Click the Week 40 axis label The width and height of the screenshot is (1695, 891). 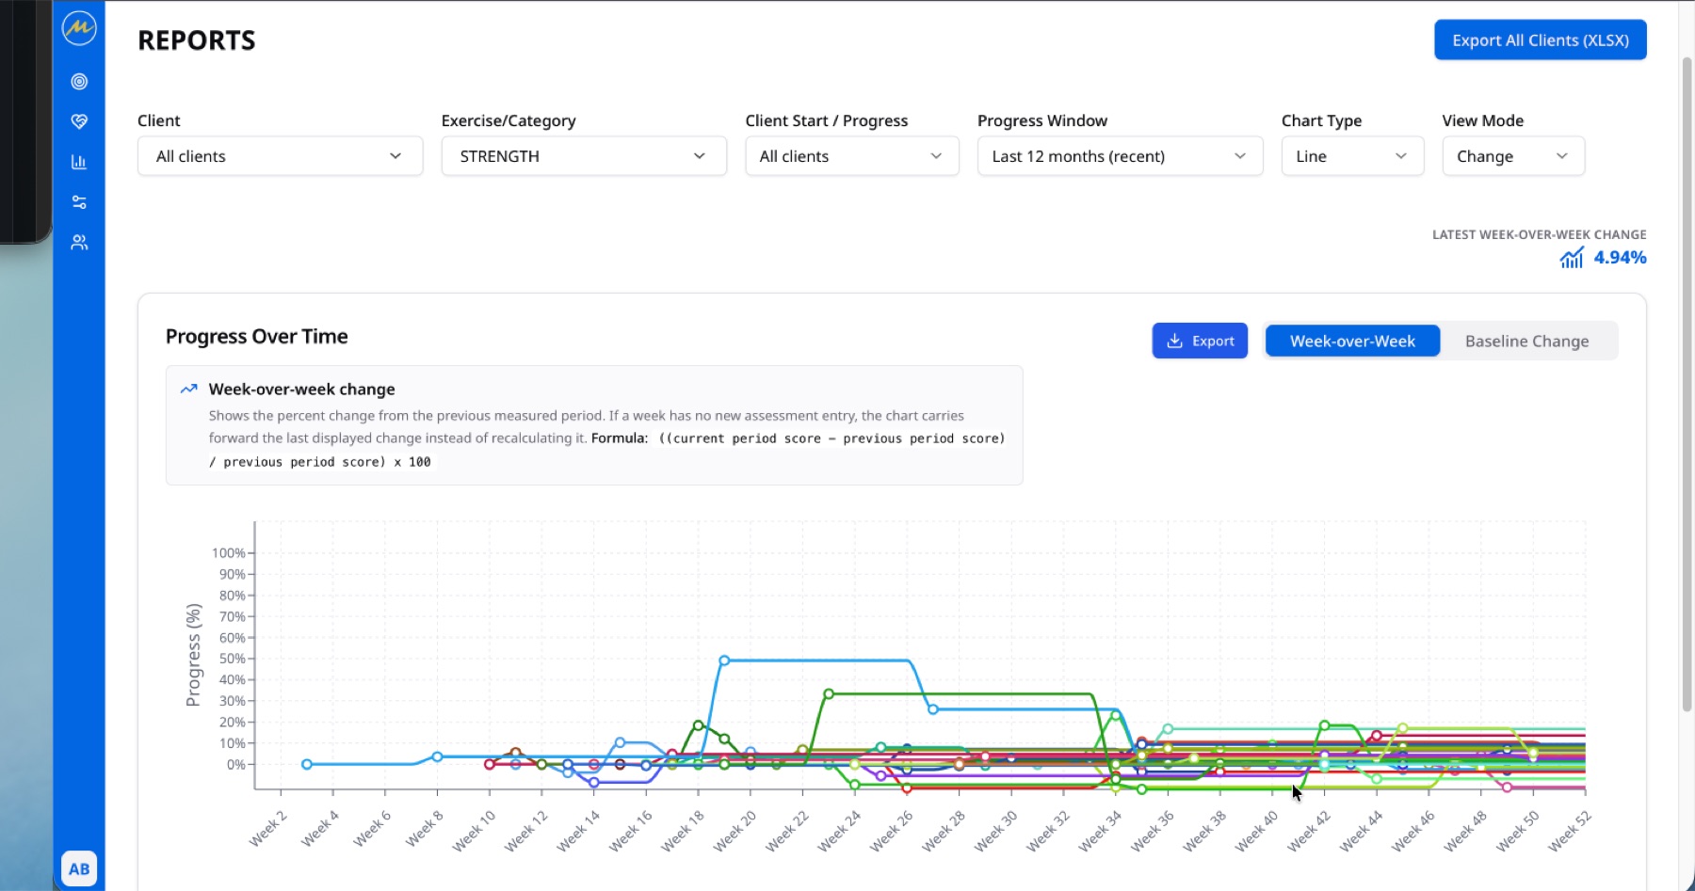coord(1257,831)
